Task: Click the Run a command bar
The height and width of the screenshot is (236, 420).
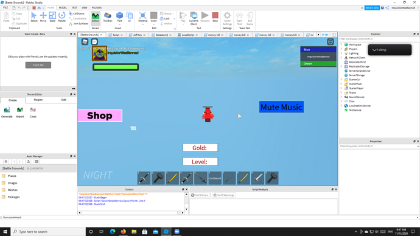Action: 210,218
